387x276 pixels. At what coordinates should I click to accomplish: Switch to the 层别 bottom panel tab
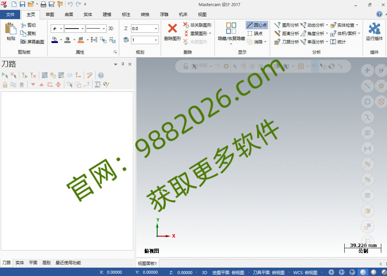46,263
